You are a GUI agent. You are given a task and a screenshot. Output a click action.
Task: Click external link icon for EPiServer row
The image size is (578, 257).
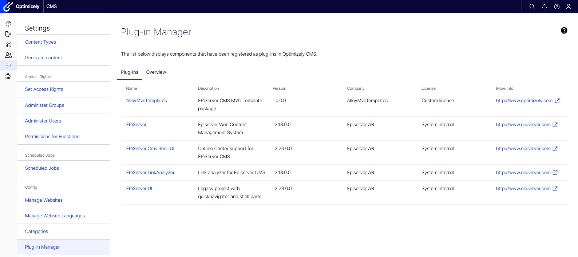[x=555, y=125]
